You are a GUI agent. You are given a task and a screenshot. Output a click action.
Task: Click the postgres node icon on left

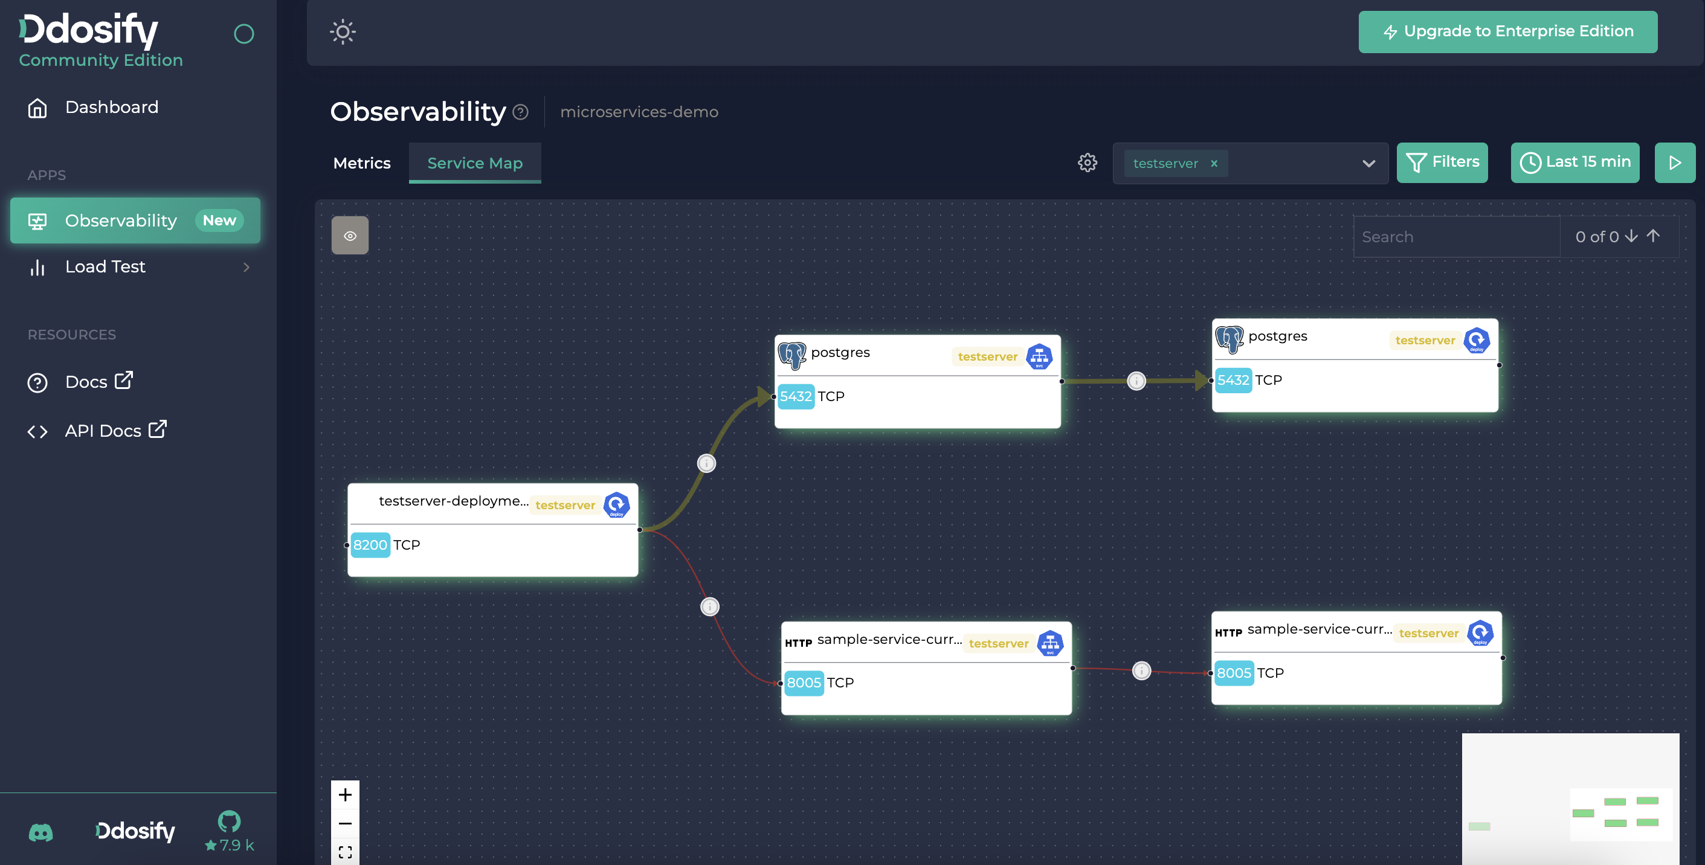click(x=791, y=353)
